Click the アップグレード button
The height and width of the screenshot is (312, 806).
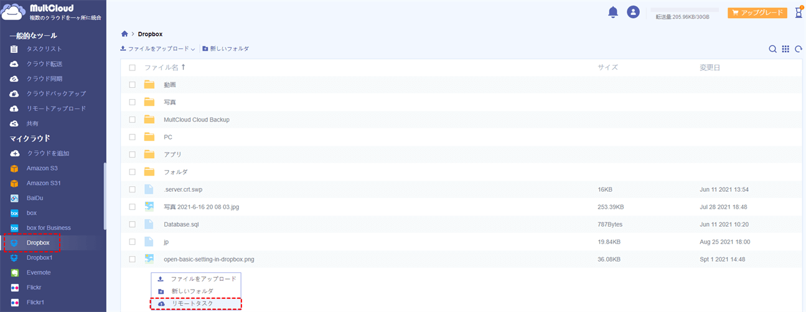(x=757, y=12)
